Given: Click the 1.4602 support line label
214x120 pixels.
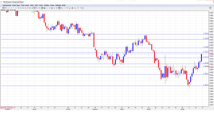Looking at the screenshot, I should [206, 85].
